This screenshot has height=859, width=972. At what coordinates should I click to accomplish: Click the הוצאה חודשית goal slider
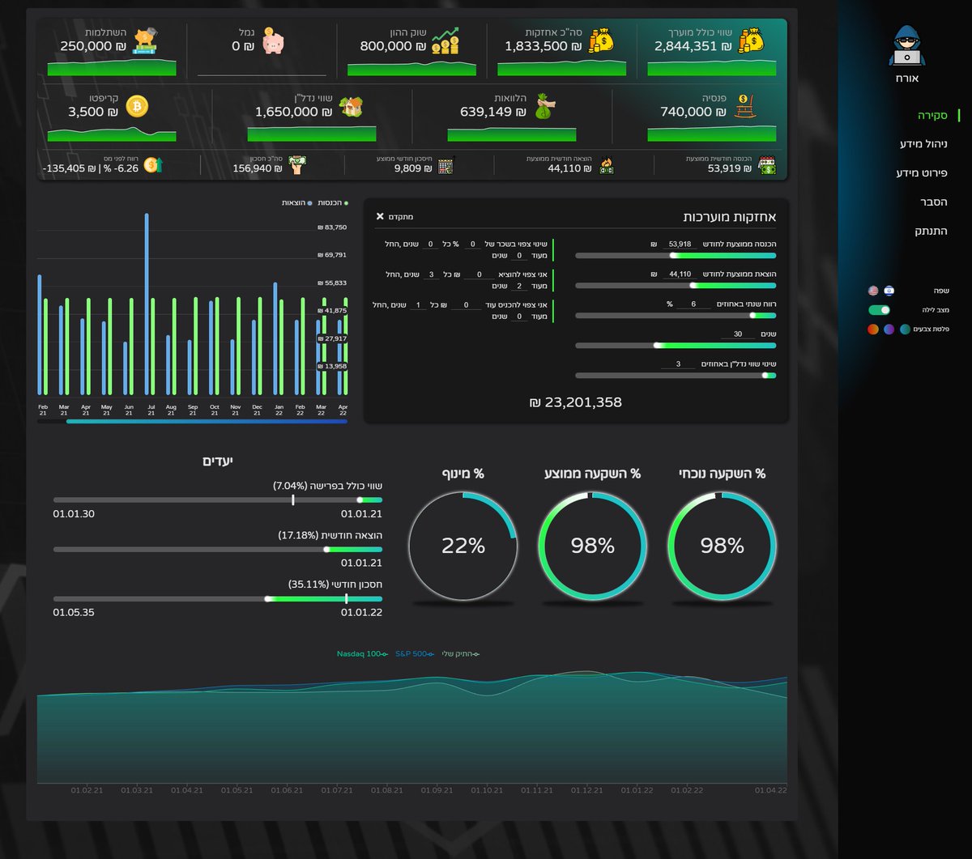point(217,549)
